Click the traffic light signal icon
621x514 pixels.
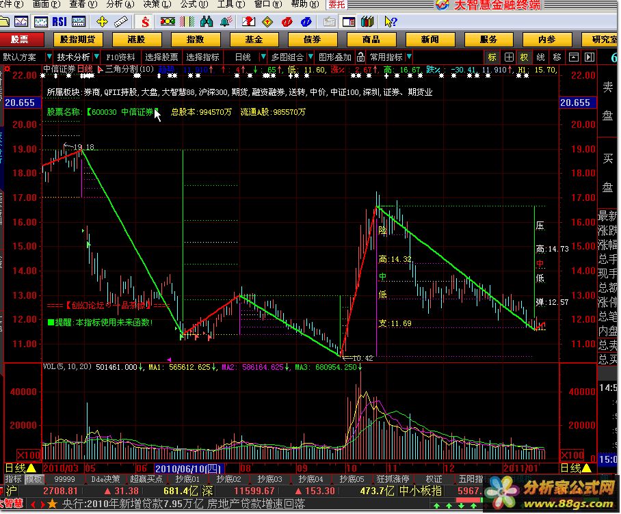click(x=168, y=21)
